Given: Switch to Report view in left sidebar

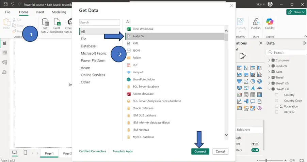Looking at the screenshot, I should [x=4, y=43].
